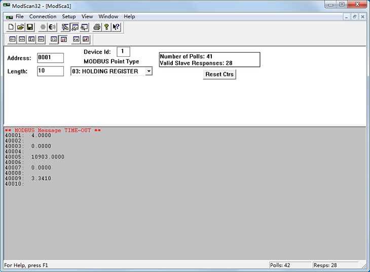The height and width of the screenshot is (272, 370).
Task: Expand the MODBUS Point Type dropdown
Action: tap(149, 71)
